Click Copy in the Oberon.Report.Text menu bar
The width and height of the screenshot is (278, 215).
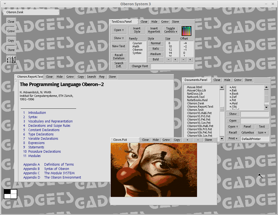pyautogui.click(x=81, y=77)
